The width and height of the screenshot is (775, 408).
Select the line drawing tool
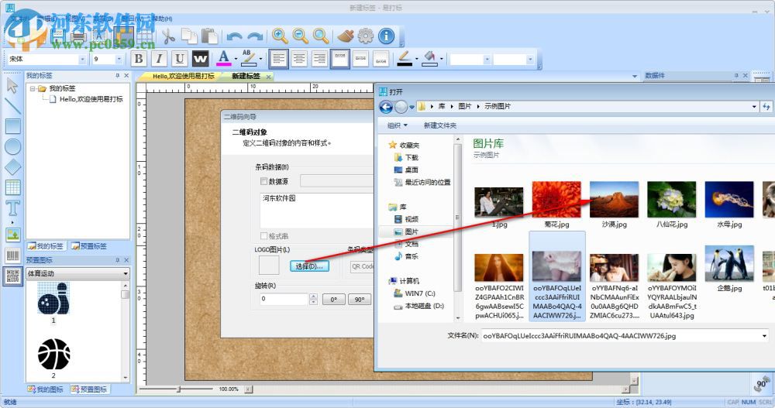pos(12,106)
